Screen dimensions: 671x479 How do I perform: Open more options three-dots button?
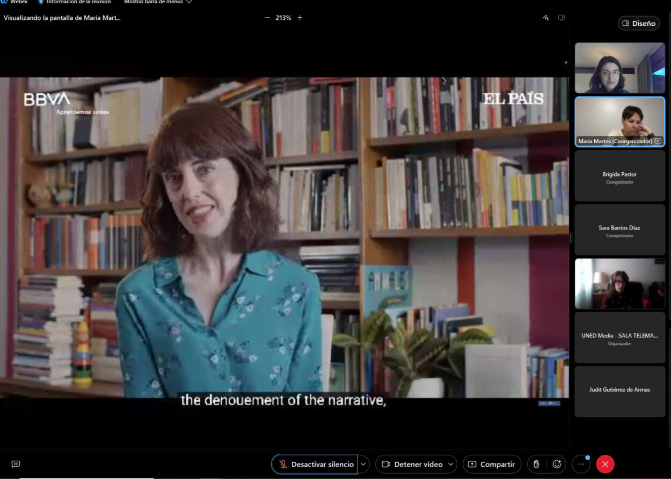coord(581,464)
